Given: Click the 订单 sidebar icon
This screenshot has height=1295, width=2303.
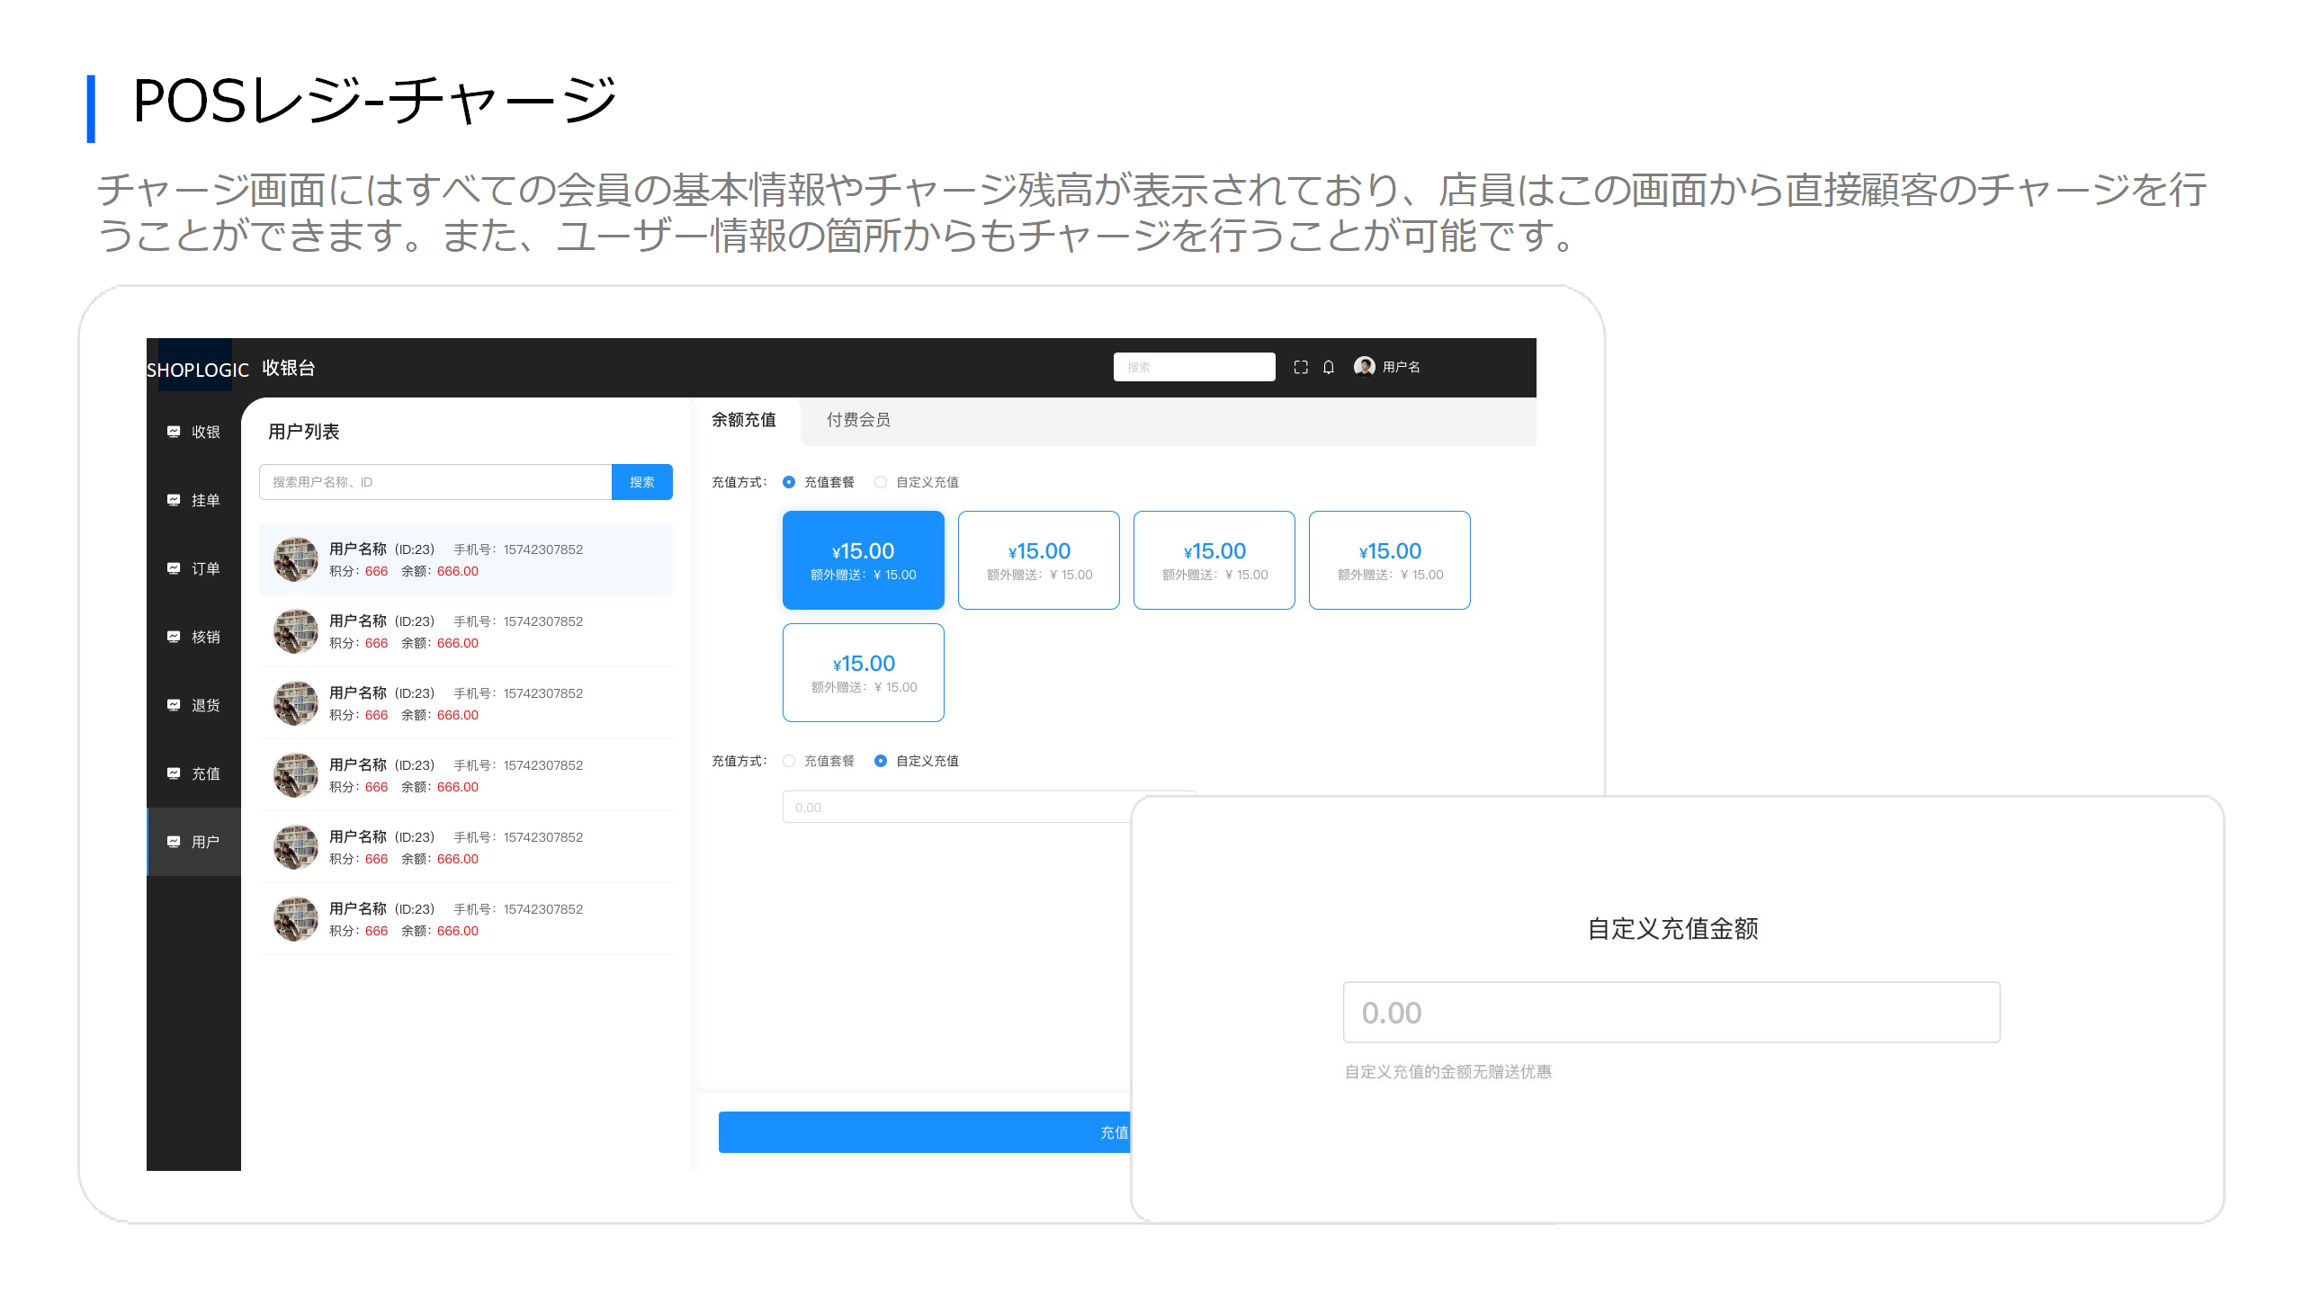Looking at the screenshot, I should pos(174,568).
